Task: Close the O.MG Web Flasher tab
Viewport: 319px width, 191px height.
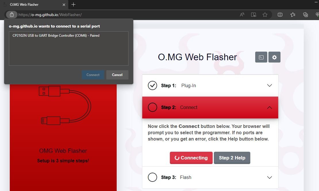Action: (64, 5)
